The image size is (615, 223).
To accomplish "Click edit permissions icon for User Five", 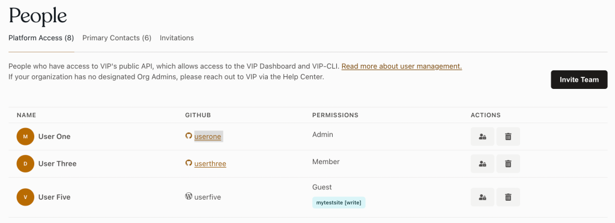I will [482, 197].
